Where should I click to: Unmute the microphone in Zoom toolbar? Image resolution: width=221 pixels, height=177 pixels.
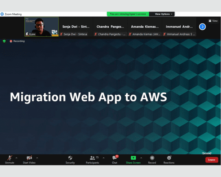pos(10,160)
